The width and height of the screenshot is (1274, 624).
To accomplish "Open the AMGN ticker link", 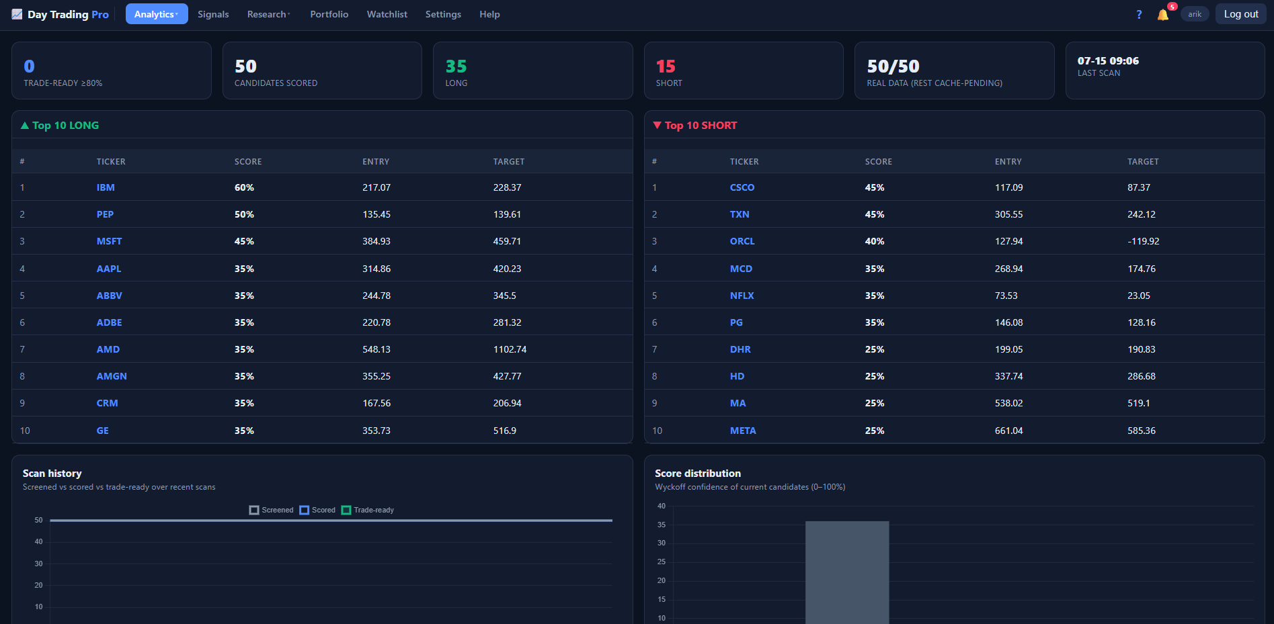I will tap(112, 376).
